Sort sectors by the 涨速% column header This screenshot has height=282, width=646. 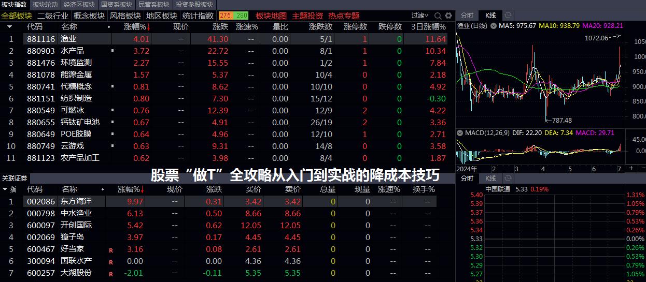247,26
